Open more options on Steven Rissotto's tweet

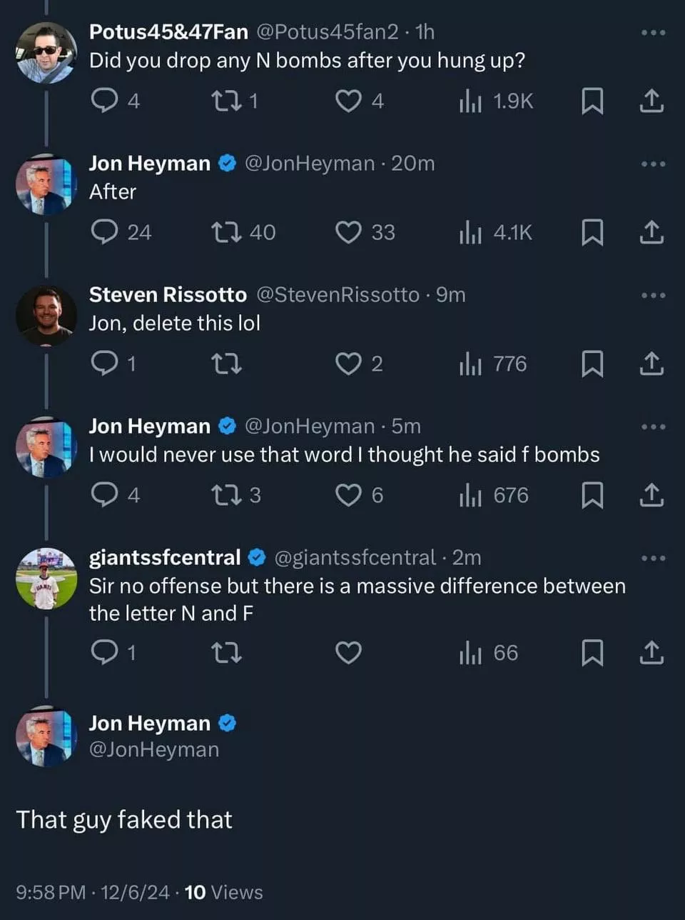652,295
